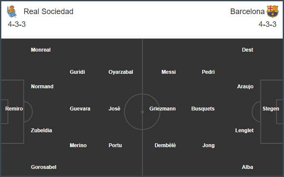Screen dimensions: 284x177
Task: Select Lenglet in Barcelona defense
Action: click(244, 131)
